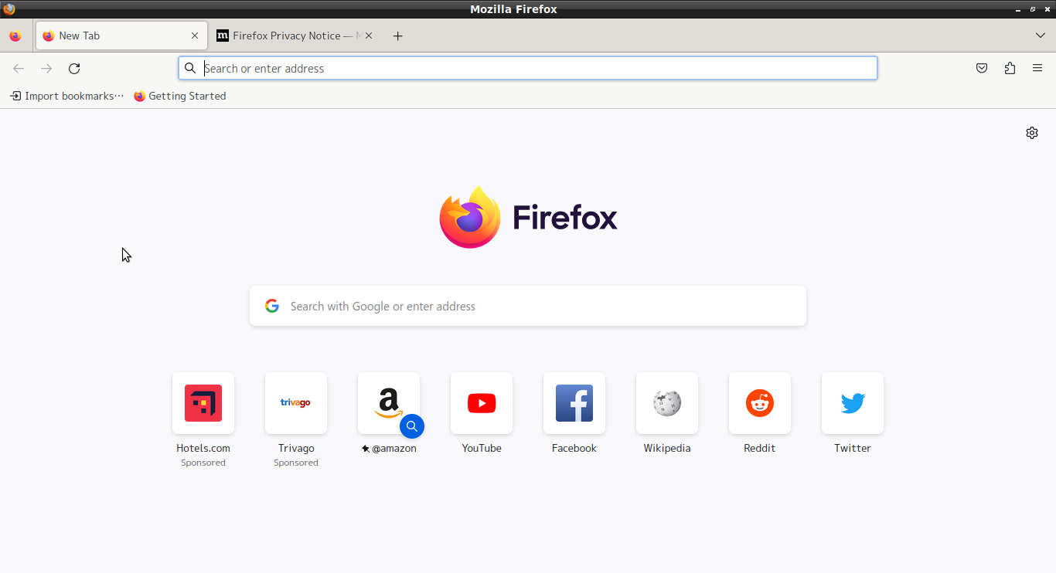Click the Trivago label text
Image resolution: width=1056 pixels, height=573 pixels.
296,448
